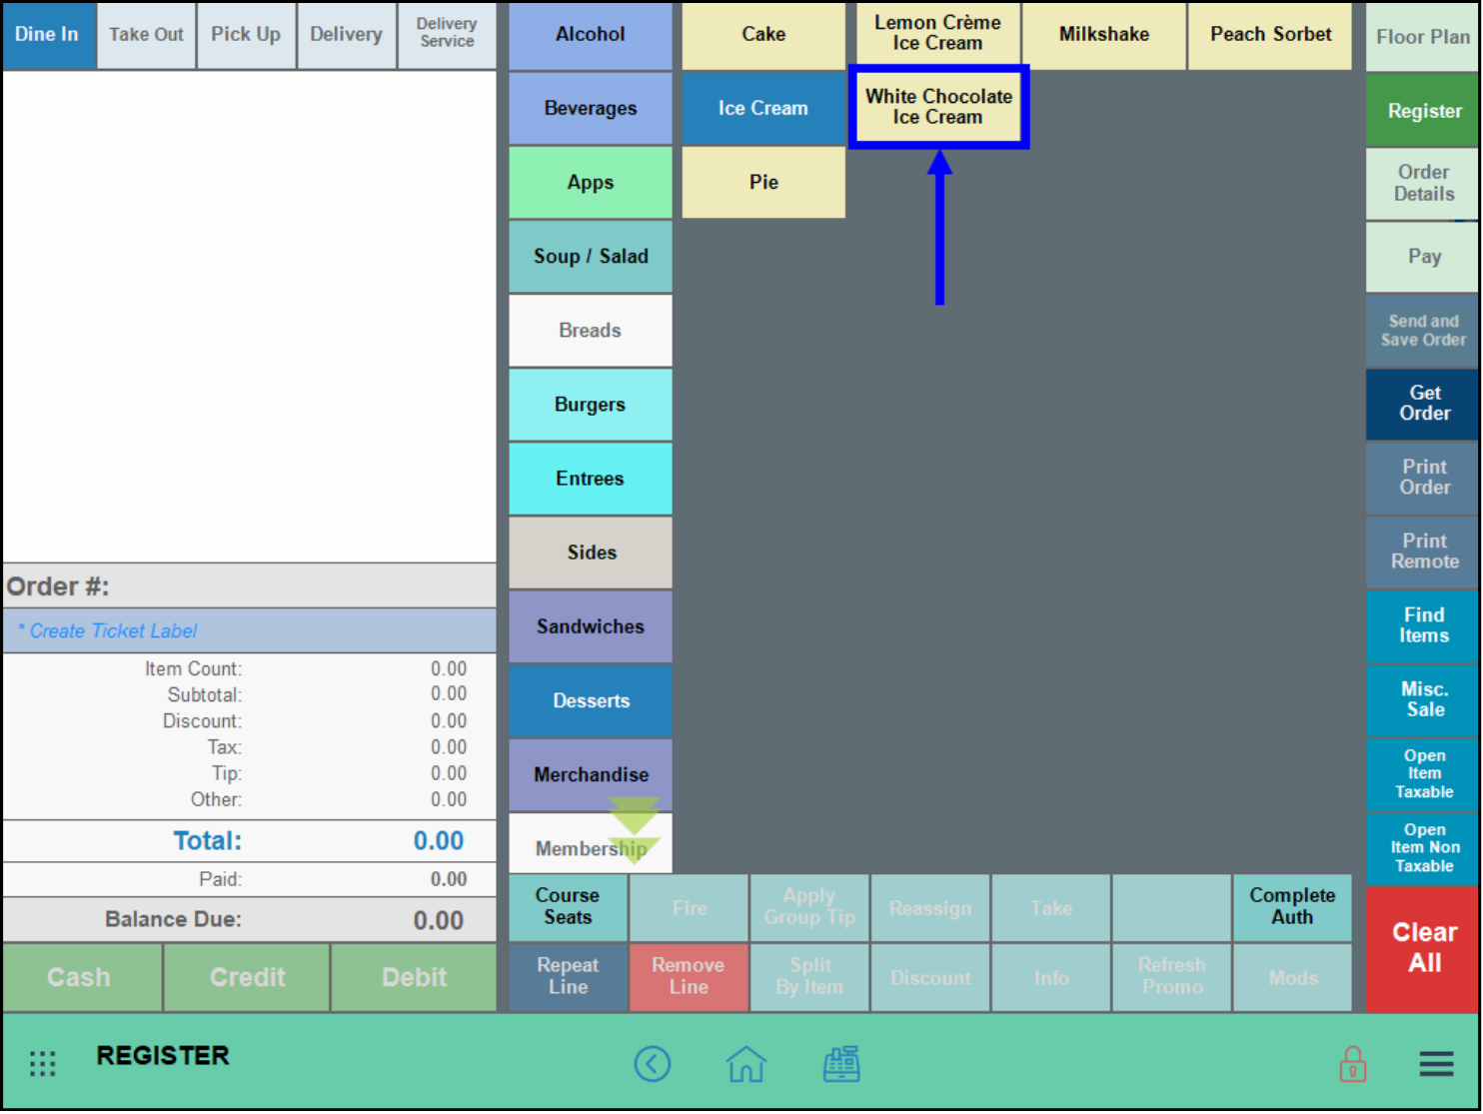Open the Beverages category
The height and width of the screenshot is (1114, 1483).
click(x=590, y=109)
